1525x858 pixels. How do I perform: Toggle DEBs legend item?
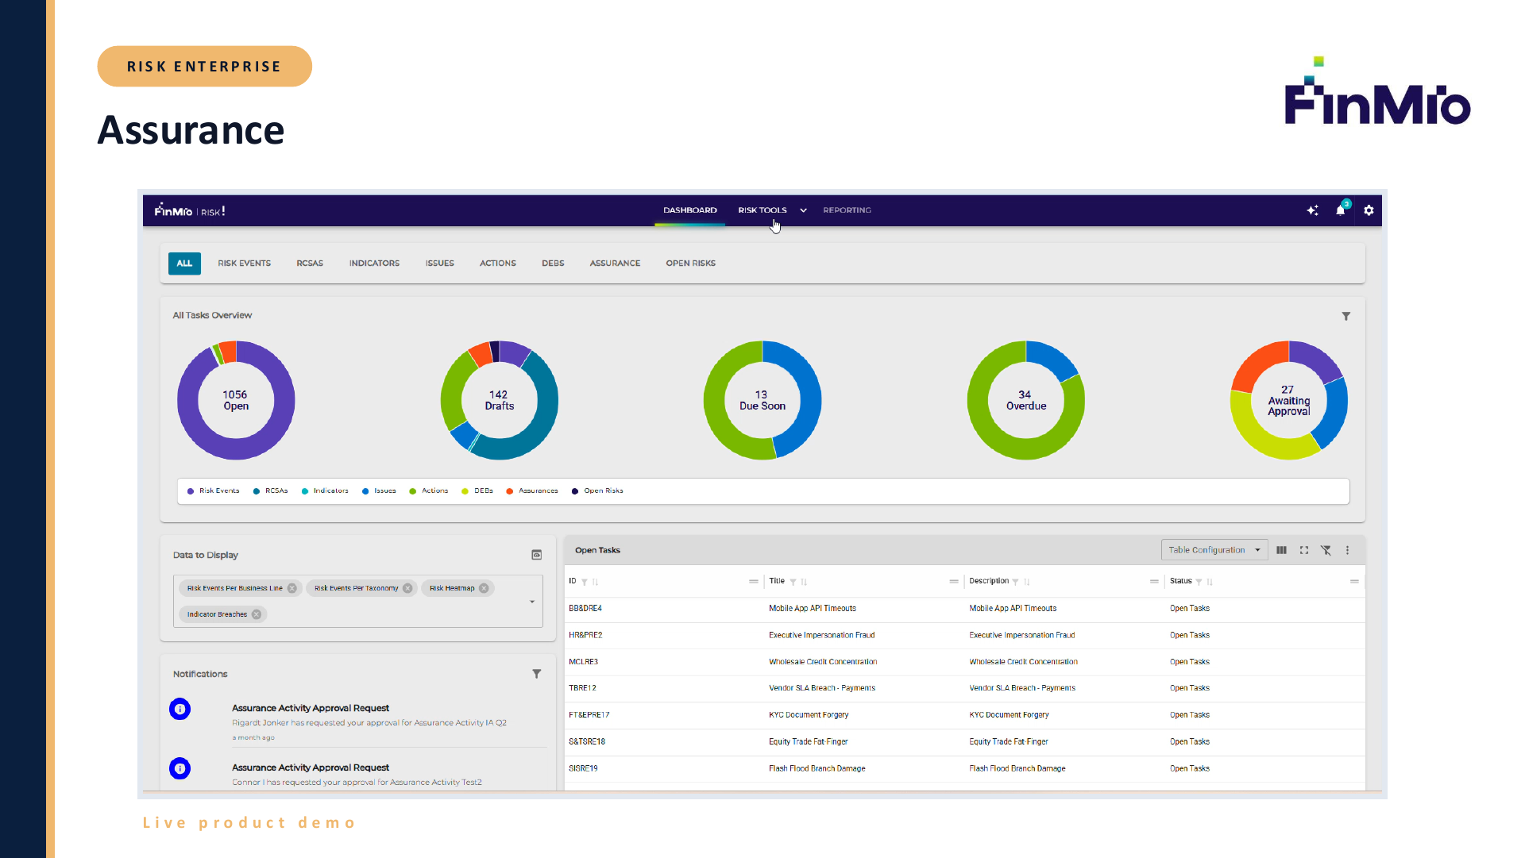pyautogui.click(x=477, y=491)
